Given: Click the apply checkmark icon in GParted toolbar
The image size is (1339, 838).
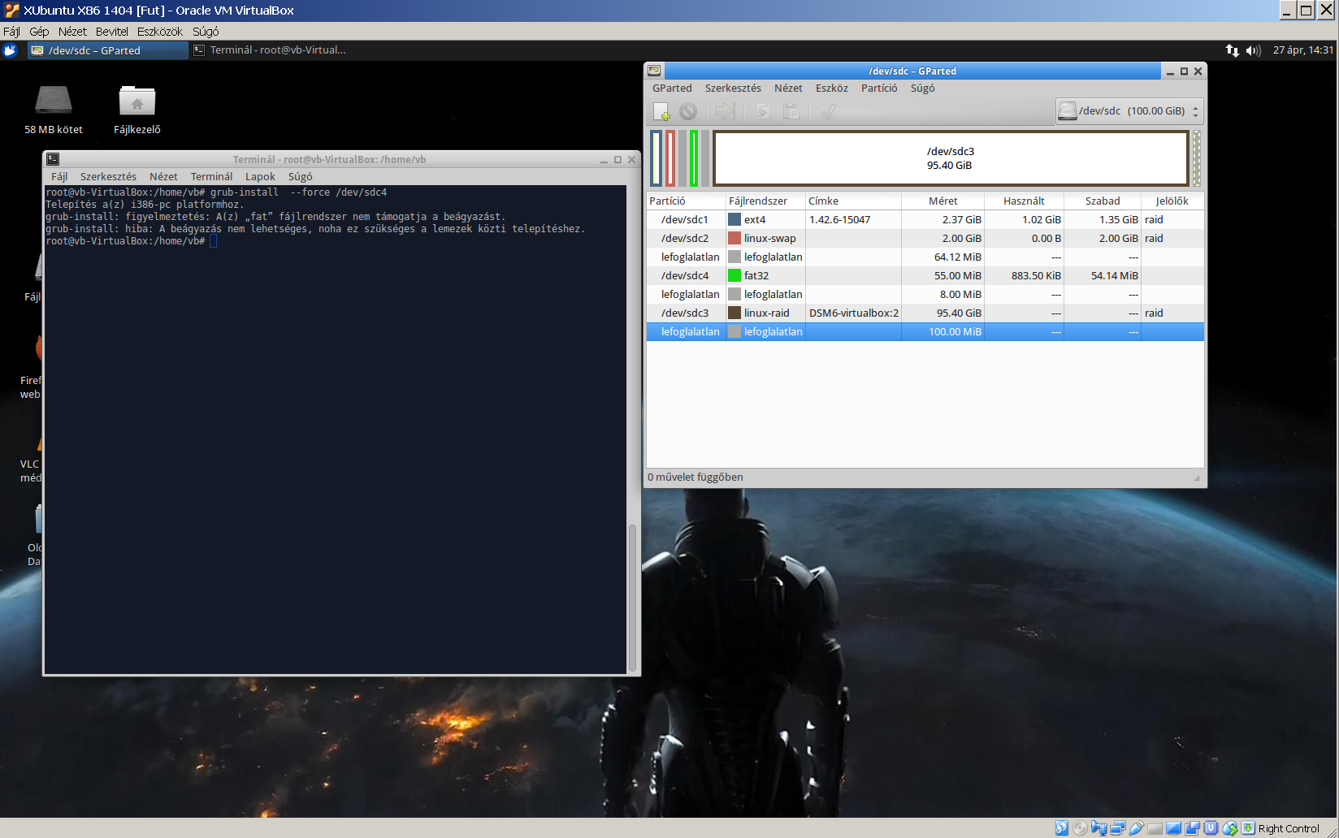Looking at the screenshot, I should tap(828, 111).
